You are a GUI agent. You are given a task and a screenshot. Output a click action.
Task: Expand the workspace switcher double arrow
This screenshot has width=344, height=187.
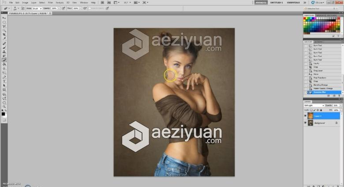click(305, 3)
